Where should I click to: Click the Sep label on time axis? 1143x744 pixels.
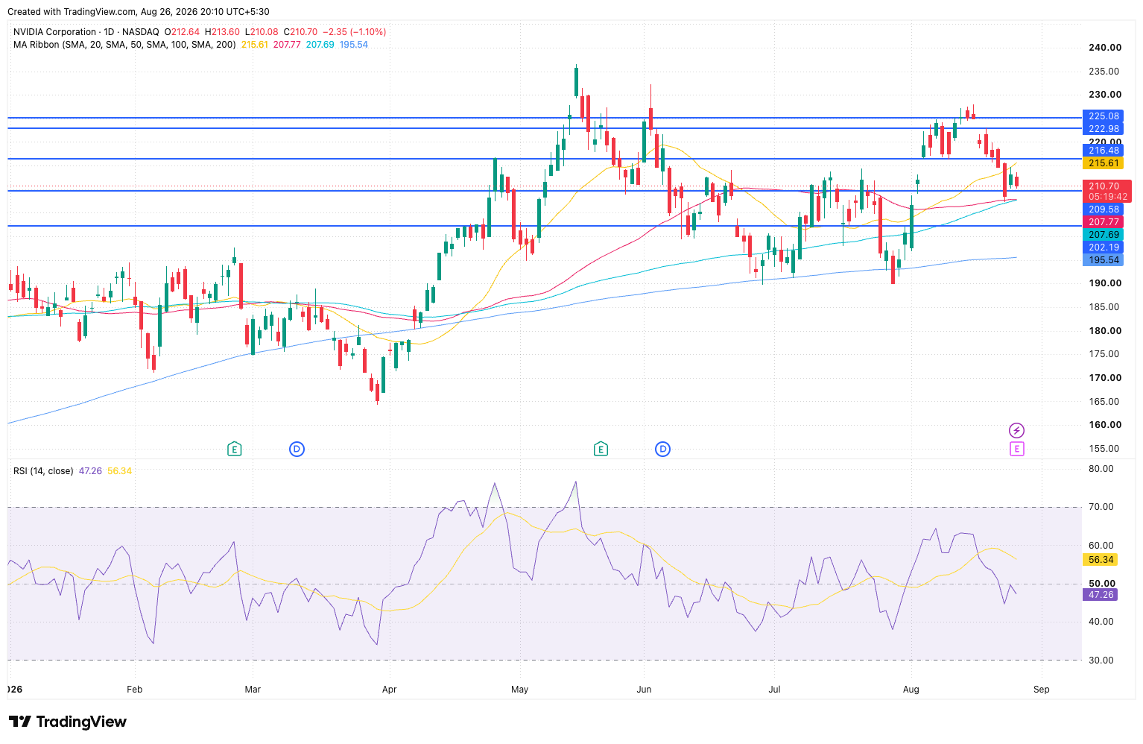(1041, 690)
